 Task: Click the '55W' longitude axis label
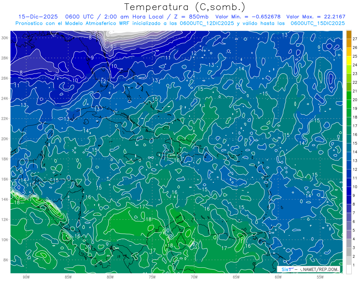[x=320, y=277]
